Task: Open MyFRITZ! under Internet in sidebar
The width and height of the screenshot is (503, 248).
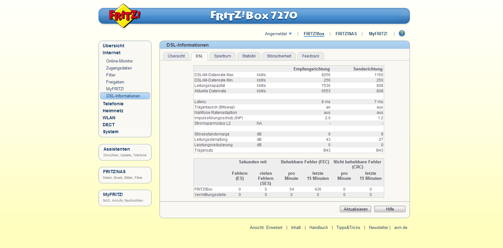Action: (x=115, y=89)
